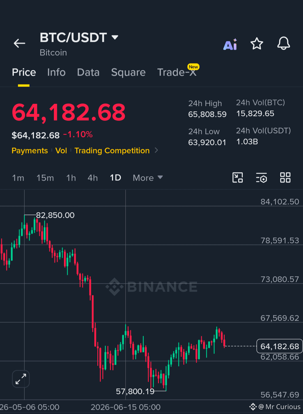Expand promotions with the right chevron

coord(157,150)
